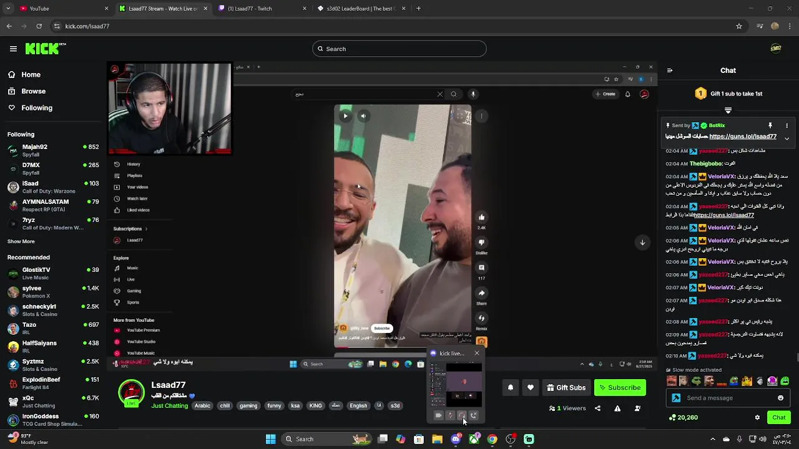The height and width of the screenshot is (449, 799).
Task: Open the emoji picker in chat box
Action: point(780,398)
